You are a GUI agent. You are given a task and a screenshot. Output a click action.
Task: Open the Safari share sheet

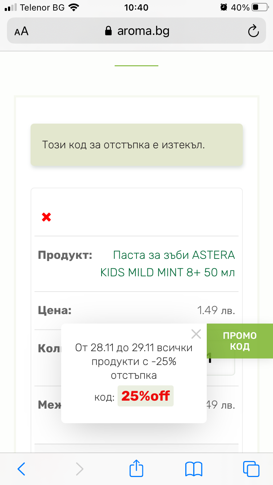[136, 468]
